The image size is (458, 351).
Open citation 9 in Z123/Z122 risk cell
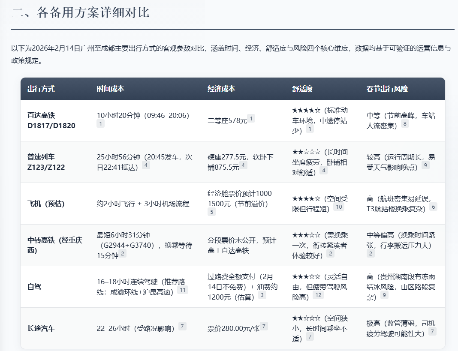pyautogui.click(x=425, y=165)
